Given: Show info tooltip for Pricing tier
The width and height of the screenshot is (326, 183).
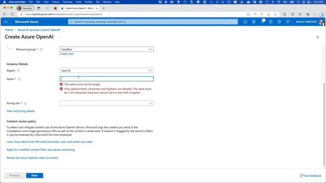Looking at the screenshot, I should click(25, 103).
